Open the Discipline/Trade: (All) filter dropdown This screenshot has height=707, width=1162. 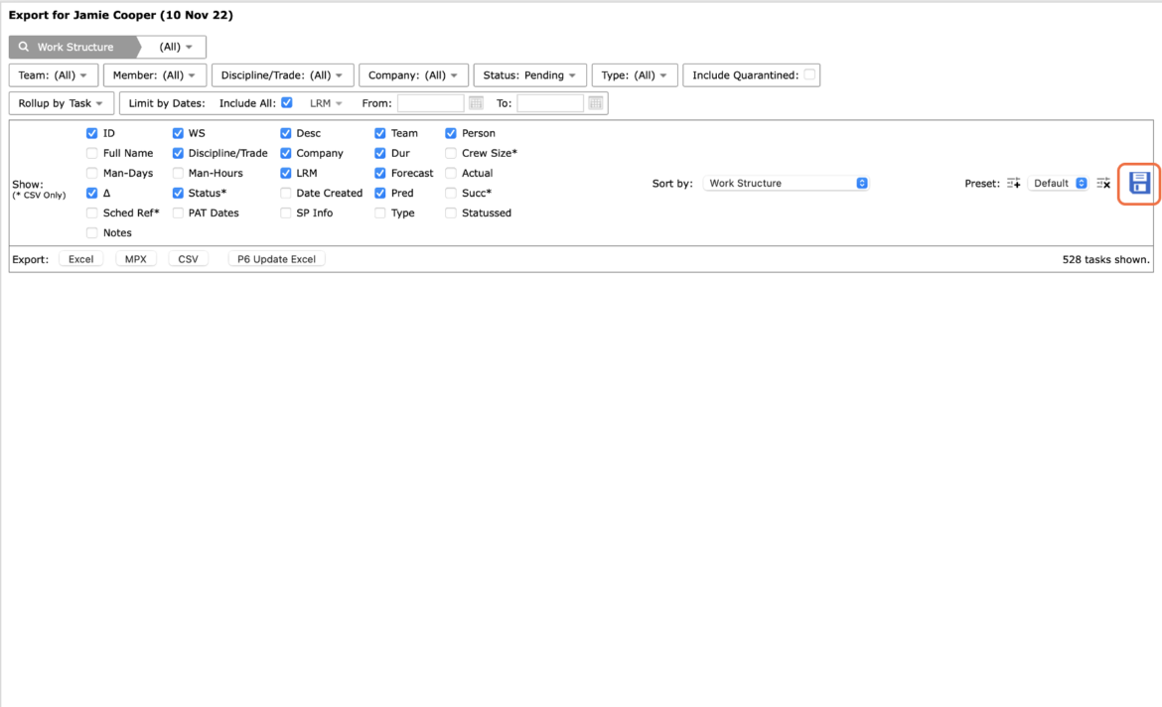[282, 74]
